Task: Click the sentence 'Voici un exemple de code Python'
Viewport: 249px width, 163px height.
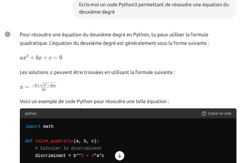Action: [x=94, y=101]
